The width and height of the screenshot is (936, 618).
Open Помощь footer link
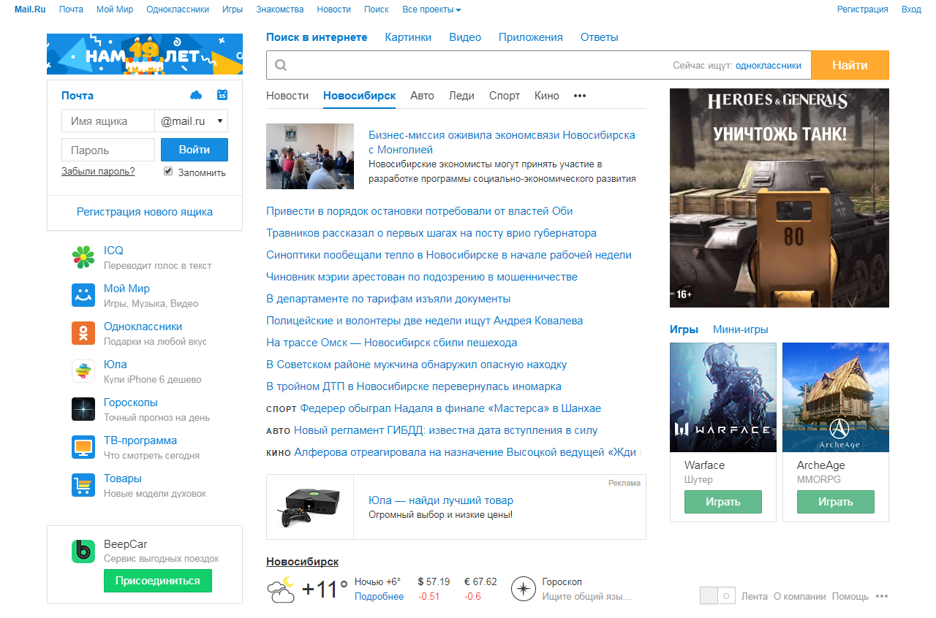[850, 596]
